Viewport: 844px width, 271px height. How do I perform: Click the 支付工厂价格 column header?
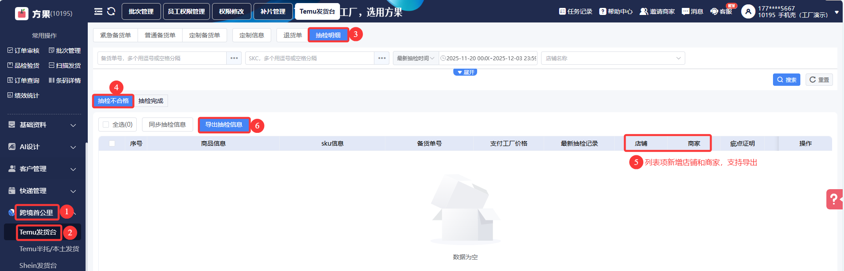coord(509,143)
